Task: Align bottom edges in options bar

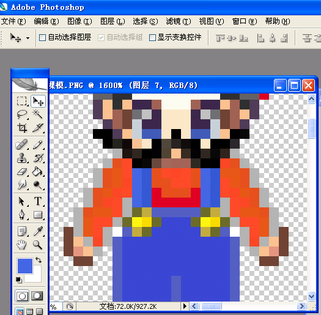Action: (x=243, y=38)
